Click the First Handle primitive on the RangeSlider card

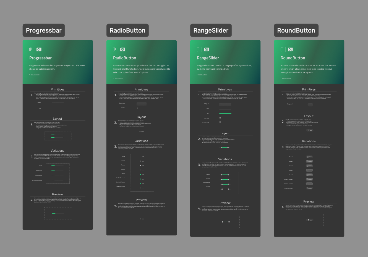coord(220,118)
